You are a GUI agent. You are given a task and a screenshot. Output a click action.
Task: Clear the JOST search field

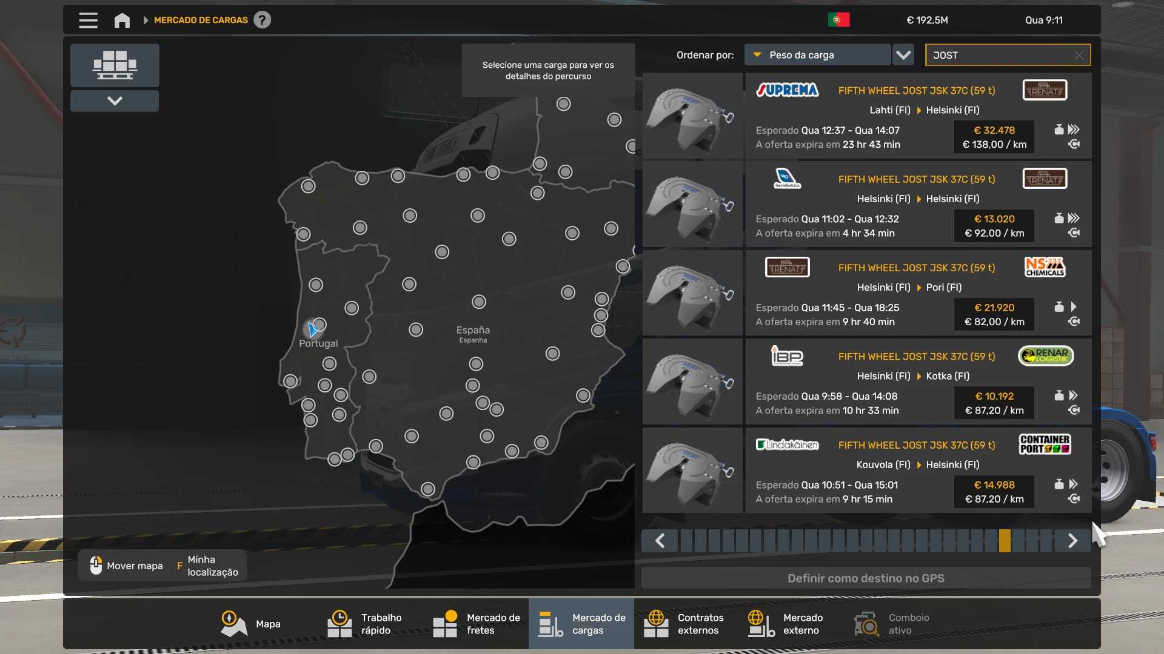tap(1079, 55)
